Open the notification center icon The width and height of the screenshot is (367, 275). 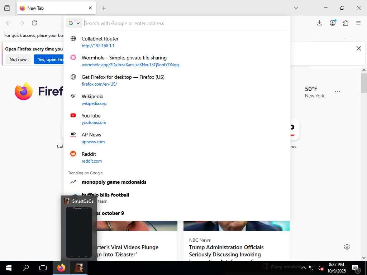[356, 268]
